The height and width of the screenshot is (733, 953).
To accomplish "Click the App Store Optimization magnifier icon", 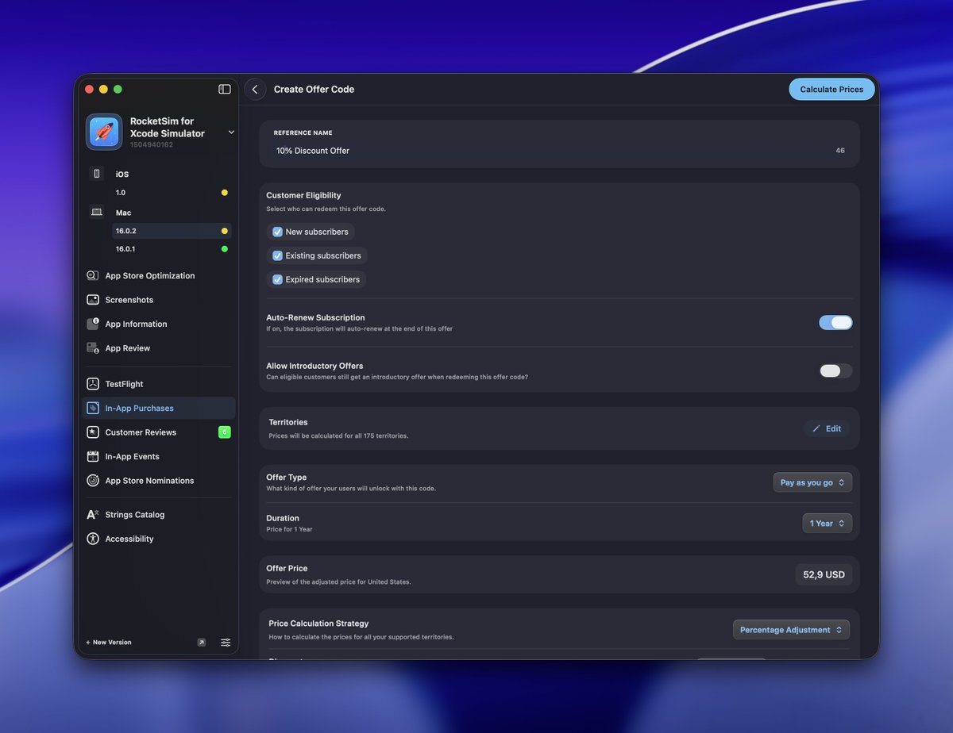I will coord(93,276).
